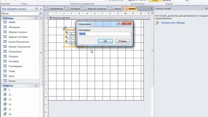The height and width of the screenshot is (117, 208).
Task: Select query 14 icon
Action: tap(5, 104)
